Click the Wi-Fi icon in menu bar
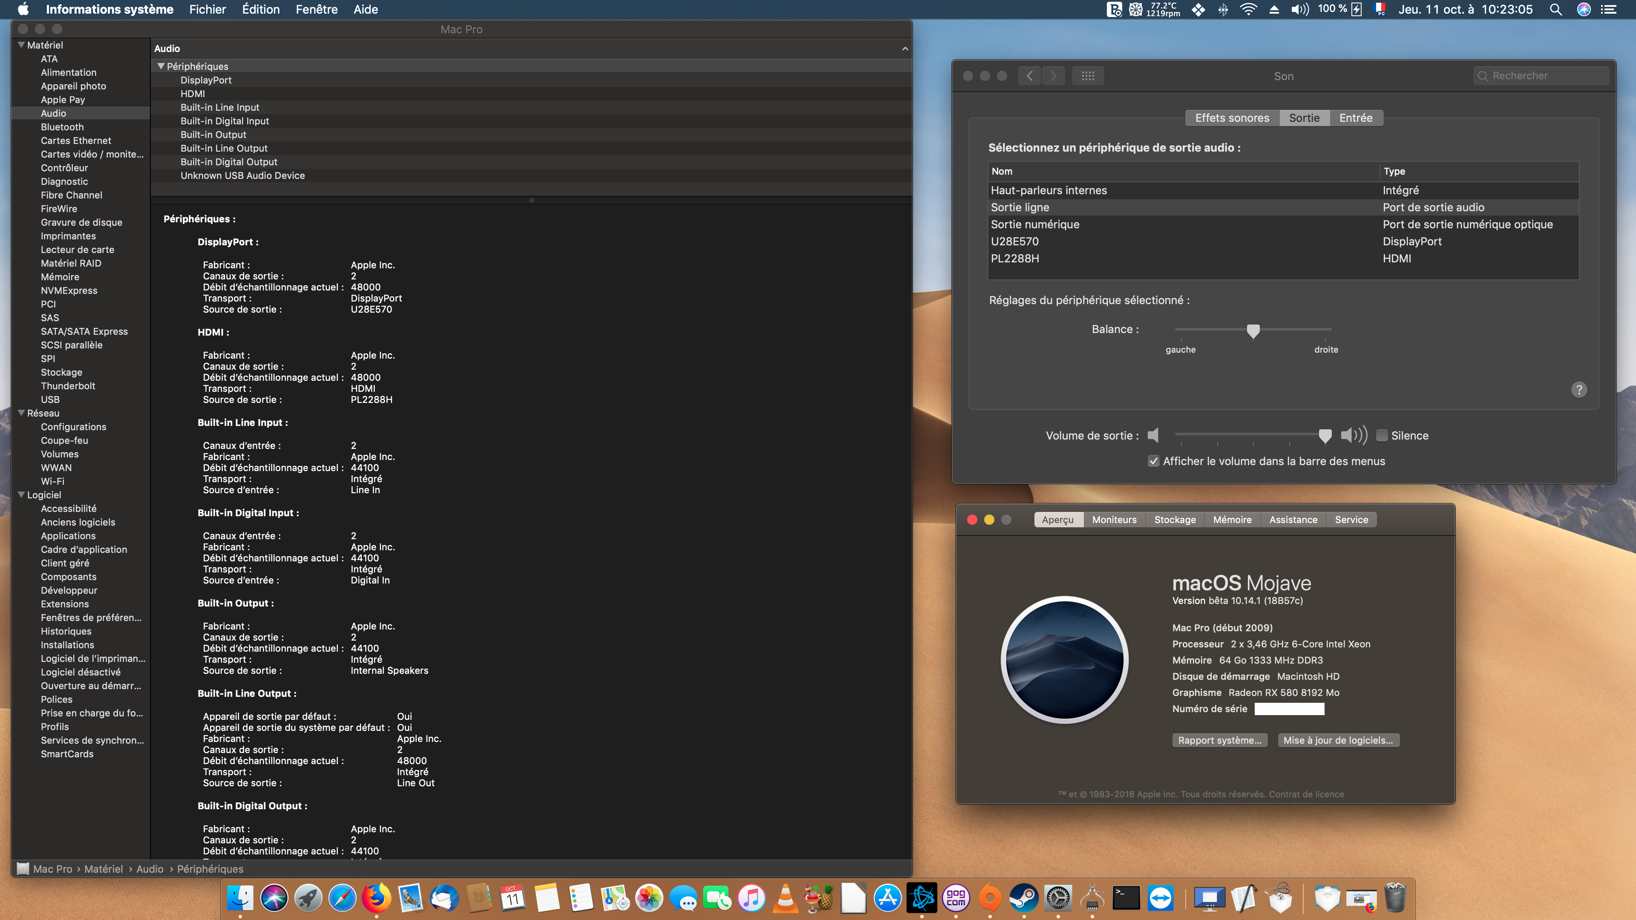Viewport: 1636px width, 920px height. pos(1248,9)
